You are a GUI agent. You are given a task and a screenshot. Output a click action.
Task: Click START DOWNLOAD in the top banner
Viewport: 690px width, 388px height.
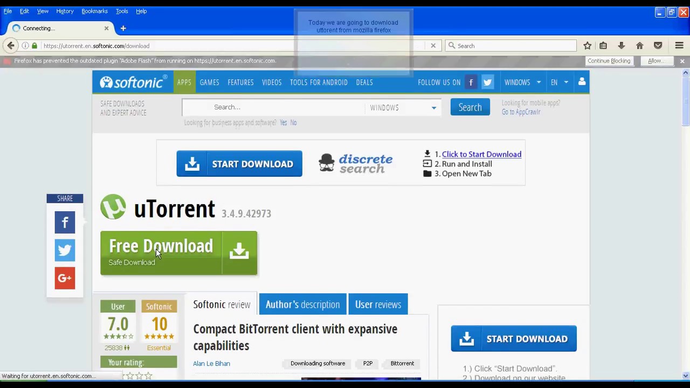point(239,164)
